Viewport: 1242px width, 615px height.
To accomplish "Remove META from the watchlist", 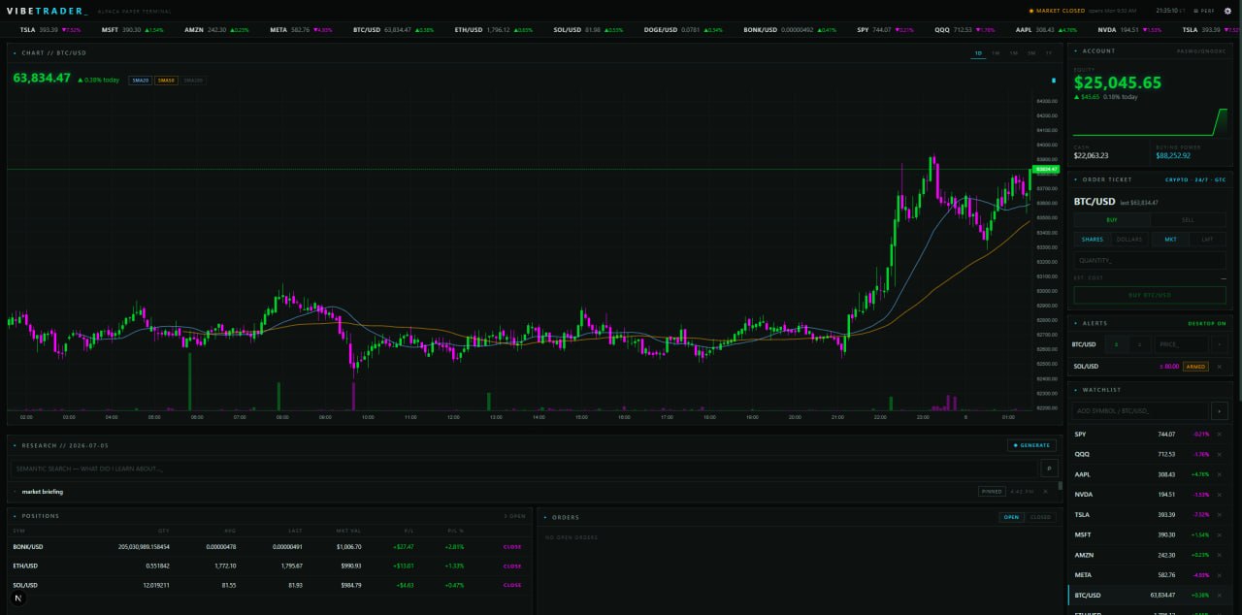I will (1220, 575).
